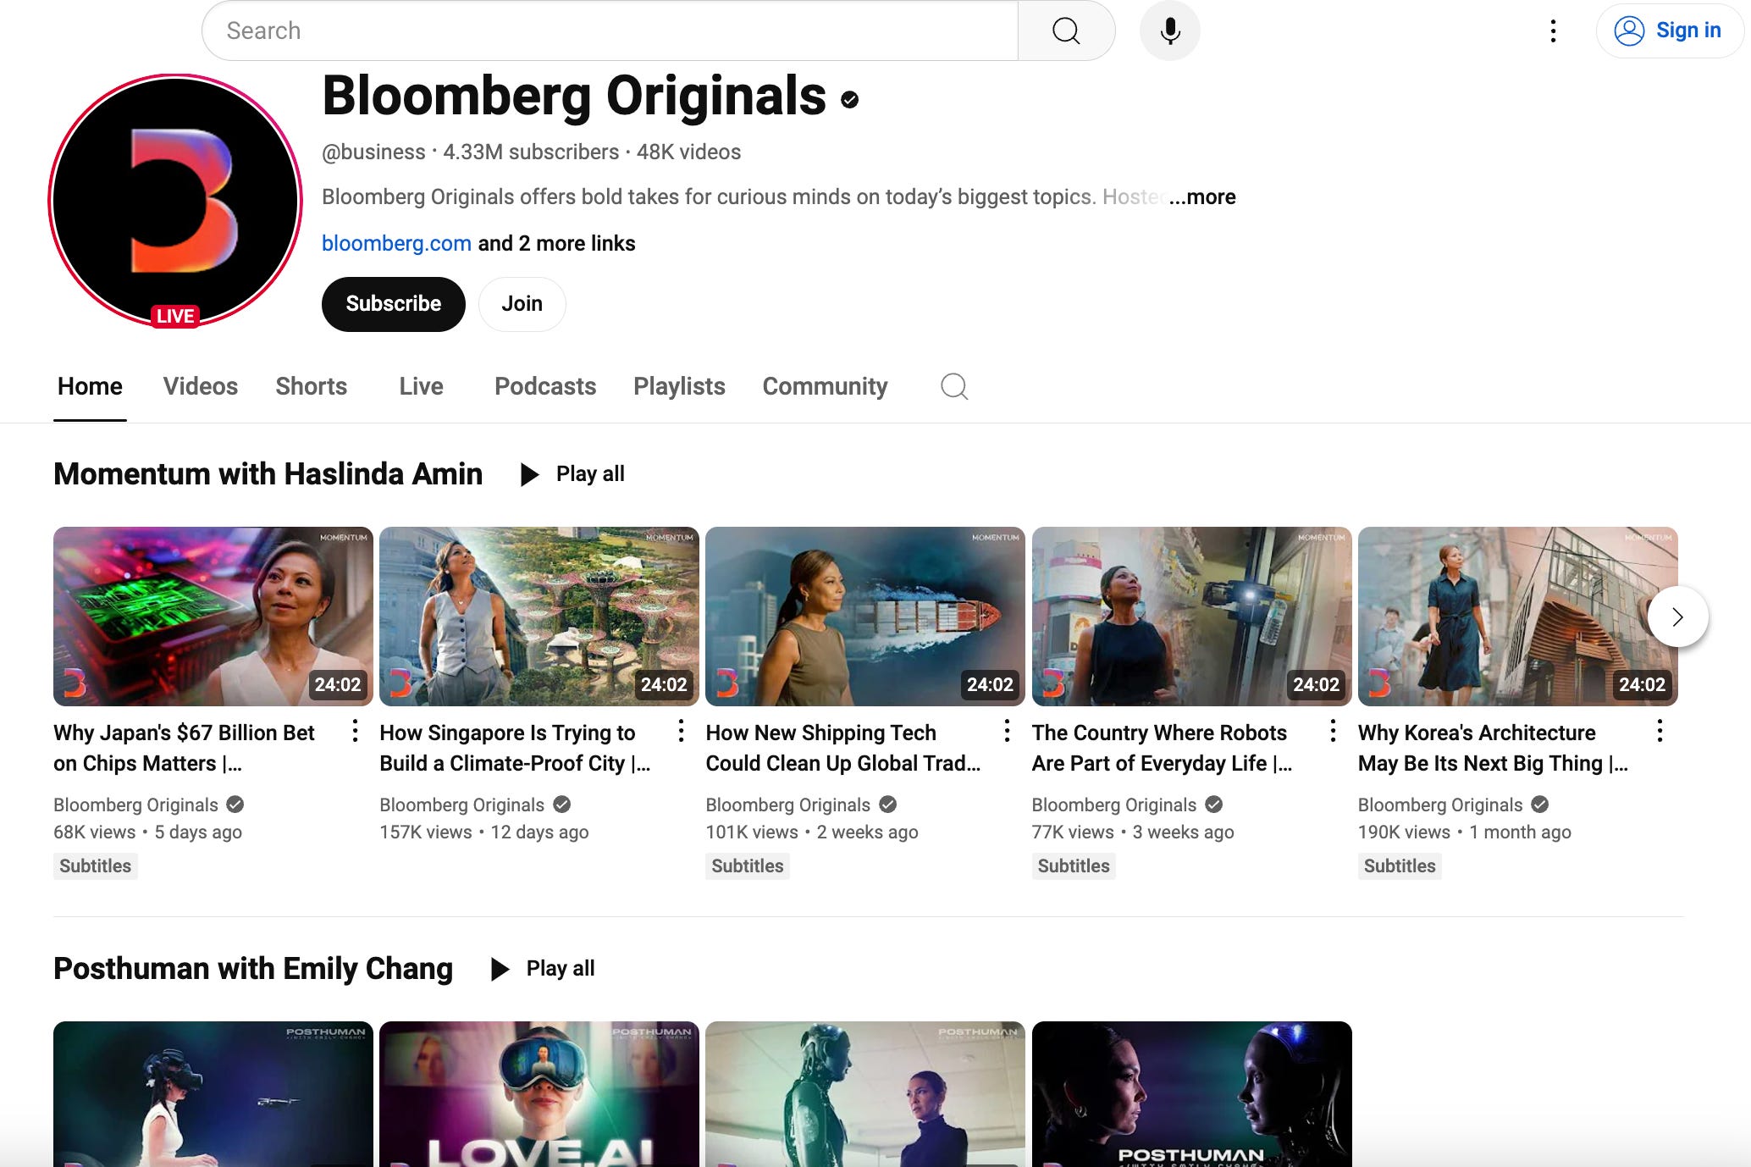The image size is (1751, 1167).
Task: Open Posthuman thumbnail with humanoid robot and woman
Action: 865,1094
